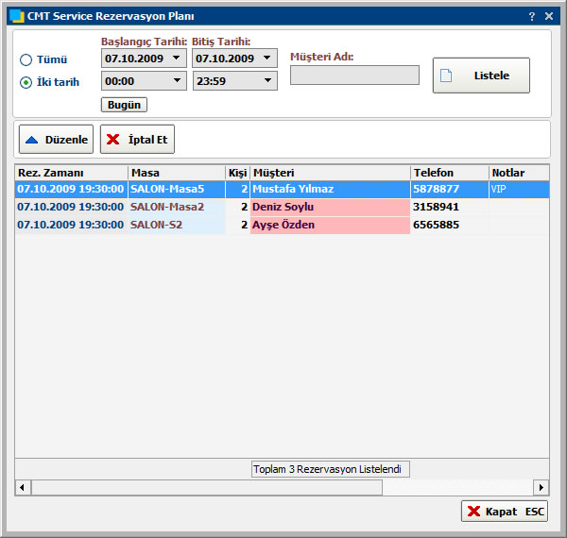The image size is (567, 538).
Task: Expand the 00:00 start time dropdown
Action: (176, 82)
